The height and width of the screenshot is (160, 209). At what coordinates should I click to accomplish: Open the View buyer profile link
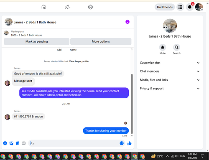click(x=79, y=61)
